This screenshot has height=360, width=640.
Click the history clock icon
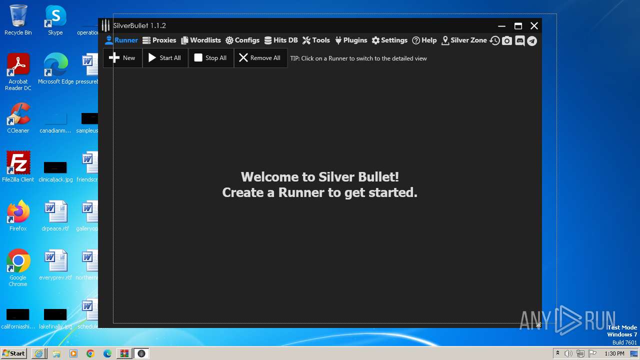click(495, 41)
